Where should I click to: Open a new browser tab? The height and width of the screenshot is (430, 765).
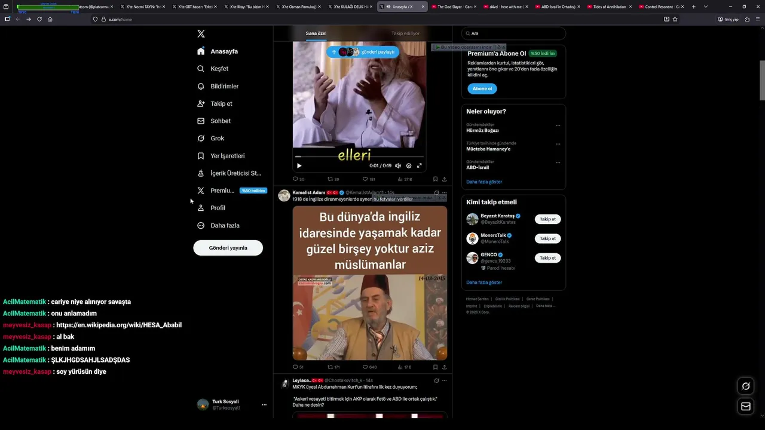pos(693,7)
